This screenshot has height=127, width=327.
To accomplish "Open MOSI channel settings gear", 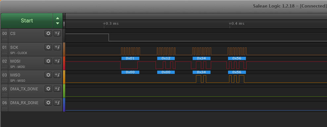I will [48, 61].
